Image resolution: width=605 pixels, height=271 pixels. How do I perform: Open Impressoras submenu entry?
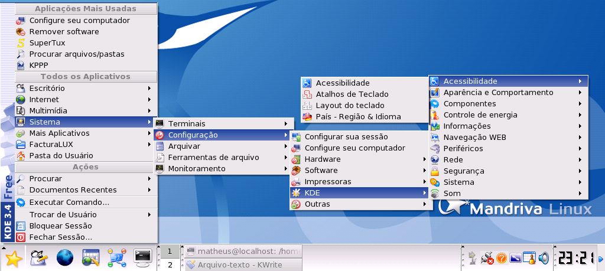click(360, 182)
